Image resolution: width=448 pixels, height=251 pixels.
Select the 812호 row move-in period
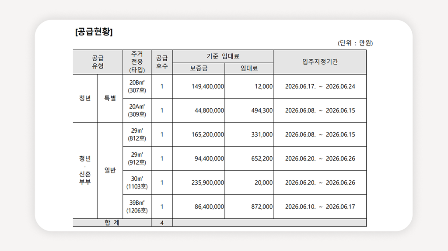point(320,134)
